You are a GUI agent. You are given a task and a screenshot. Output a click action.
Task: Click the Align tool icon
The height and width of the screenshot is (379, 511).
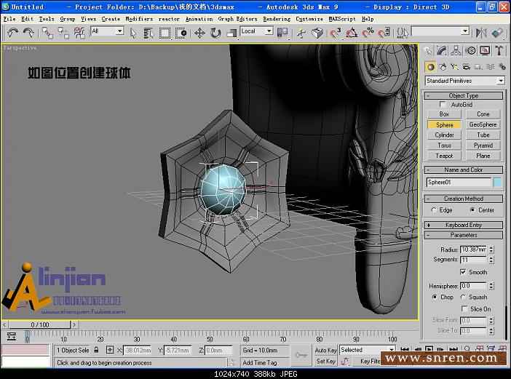(497, 33)
